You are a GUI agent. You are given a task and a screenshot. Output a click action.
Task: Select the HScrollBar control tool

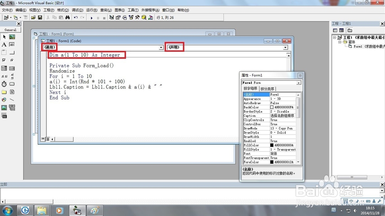click(x=4, y=76)
